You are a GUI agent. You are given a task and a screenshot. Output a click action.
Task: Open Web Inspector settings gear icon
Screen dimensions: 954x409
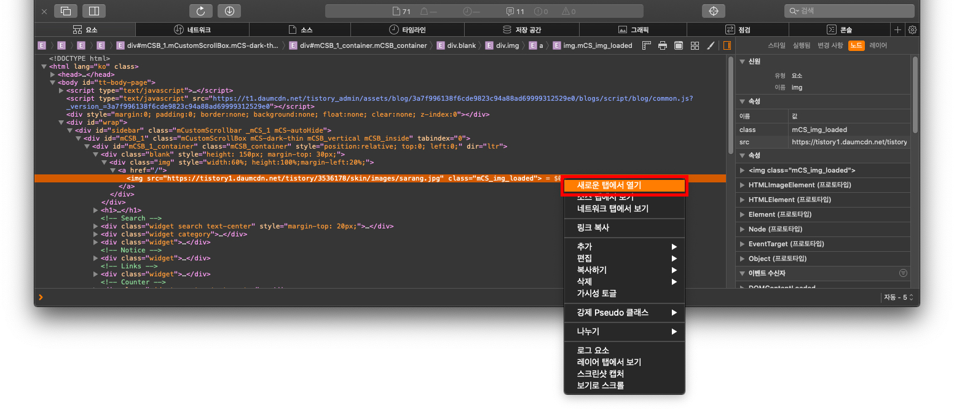point(912,29)
